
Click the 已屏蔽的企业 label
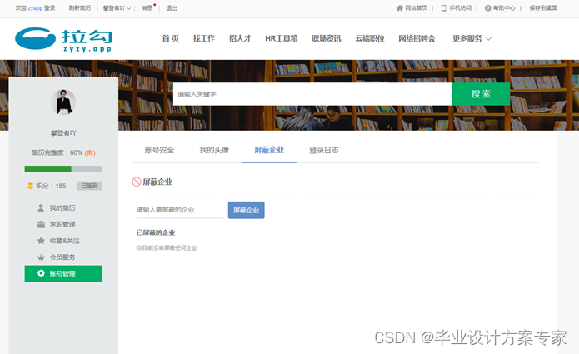pyautogui.click(x=156, y=232)
